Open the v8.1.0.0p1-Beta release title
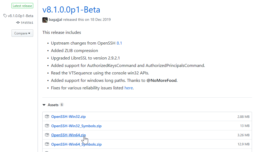Viewport: 256px width, 152px height. point(71,10)
